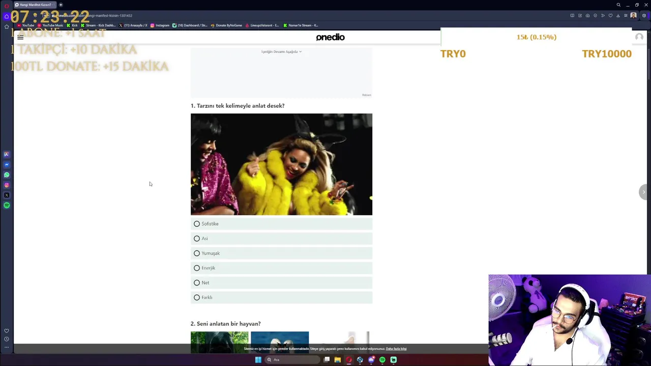Expand the İçeriğin Devamı Aşağıda chevron
The width and height of the screenshot is (651, 366).
coord(300,52)
